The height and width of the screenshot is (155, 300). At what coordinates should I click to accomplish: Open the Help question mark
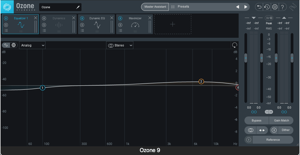(x=282, y=7)
